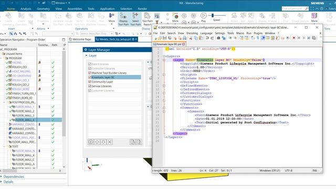This screenshot has height=189, width=336.
Task: Click the Name column header in navigator
Action: point(4,45)
